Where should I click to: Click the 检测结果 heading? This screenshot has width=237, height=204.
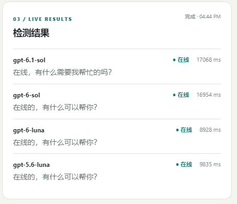coord(31,33)
